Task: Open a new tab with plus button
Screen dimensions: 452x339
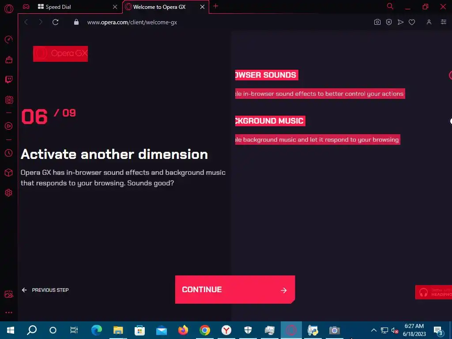Action: (215, 6)
